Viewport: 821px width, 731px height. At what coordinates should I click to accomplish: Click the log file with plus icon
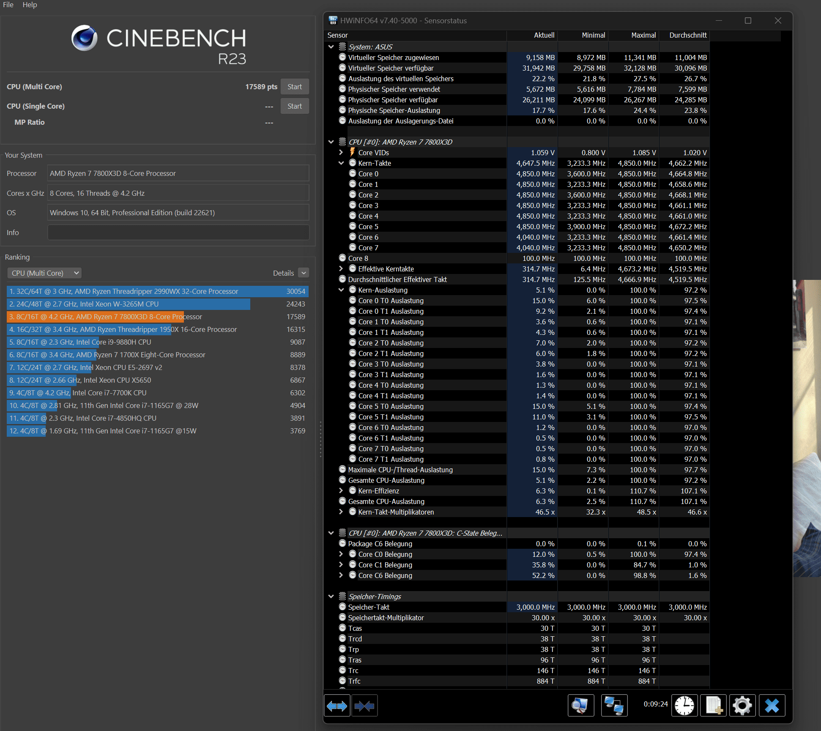tap(714, 706)
